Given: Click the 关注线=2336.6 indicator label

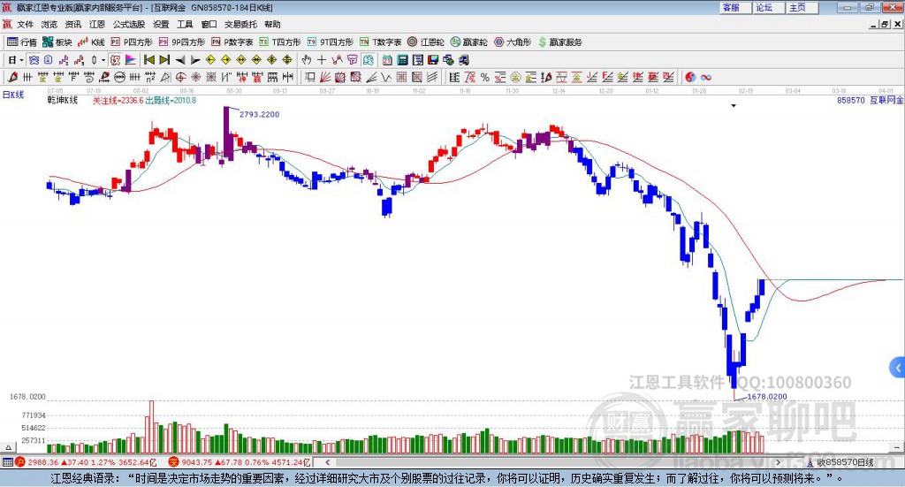Looking at the screenshot, I should pos(118,101).
